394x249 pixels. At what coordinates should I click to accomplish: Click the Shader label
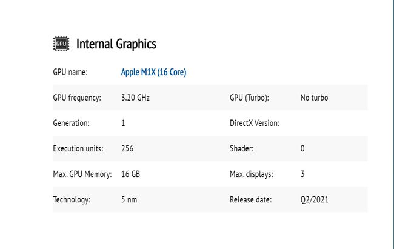point(241,148)
